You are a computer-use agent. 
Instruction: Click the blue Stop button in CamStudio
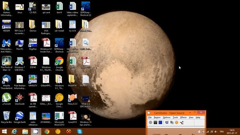coord(160,123)
